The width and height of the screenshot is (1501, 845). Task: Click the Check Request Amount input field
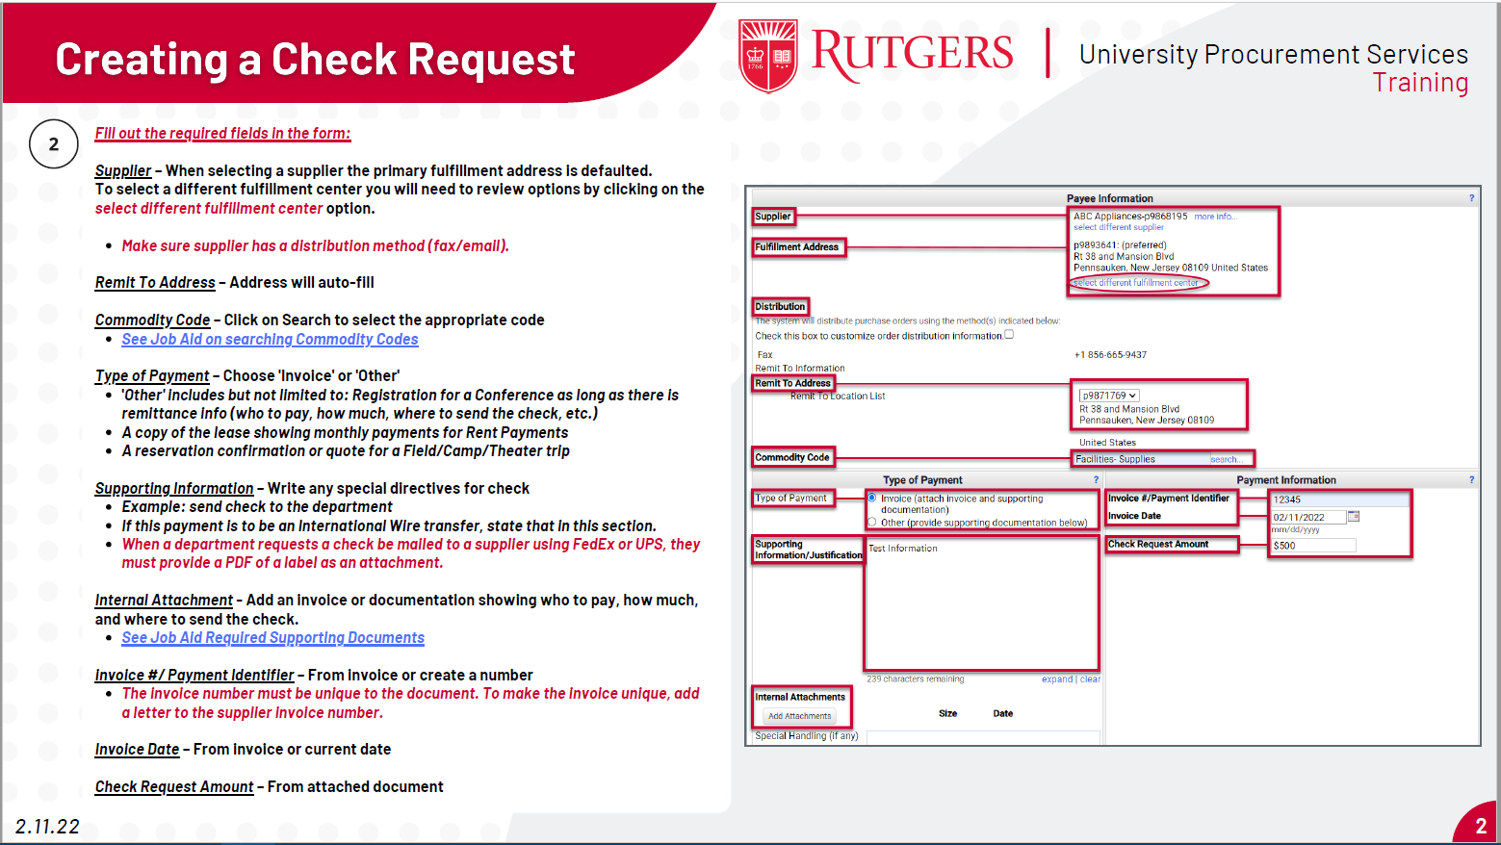(1311, 545)
